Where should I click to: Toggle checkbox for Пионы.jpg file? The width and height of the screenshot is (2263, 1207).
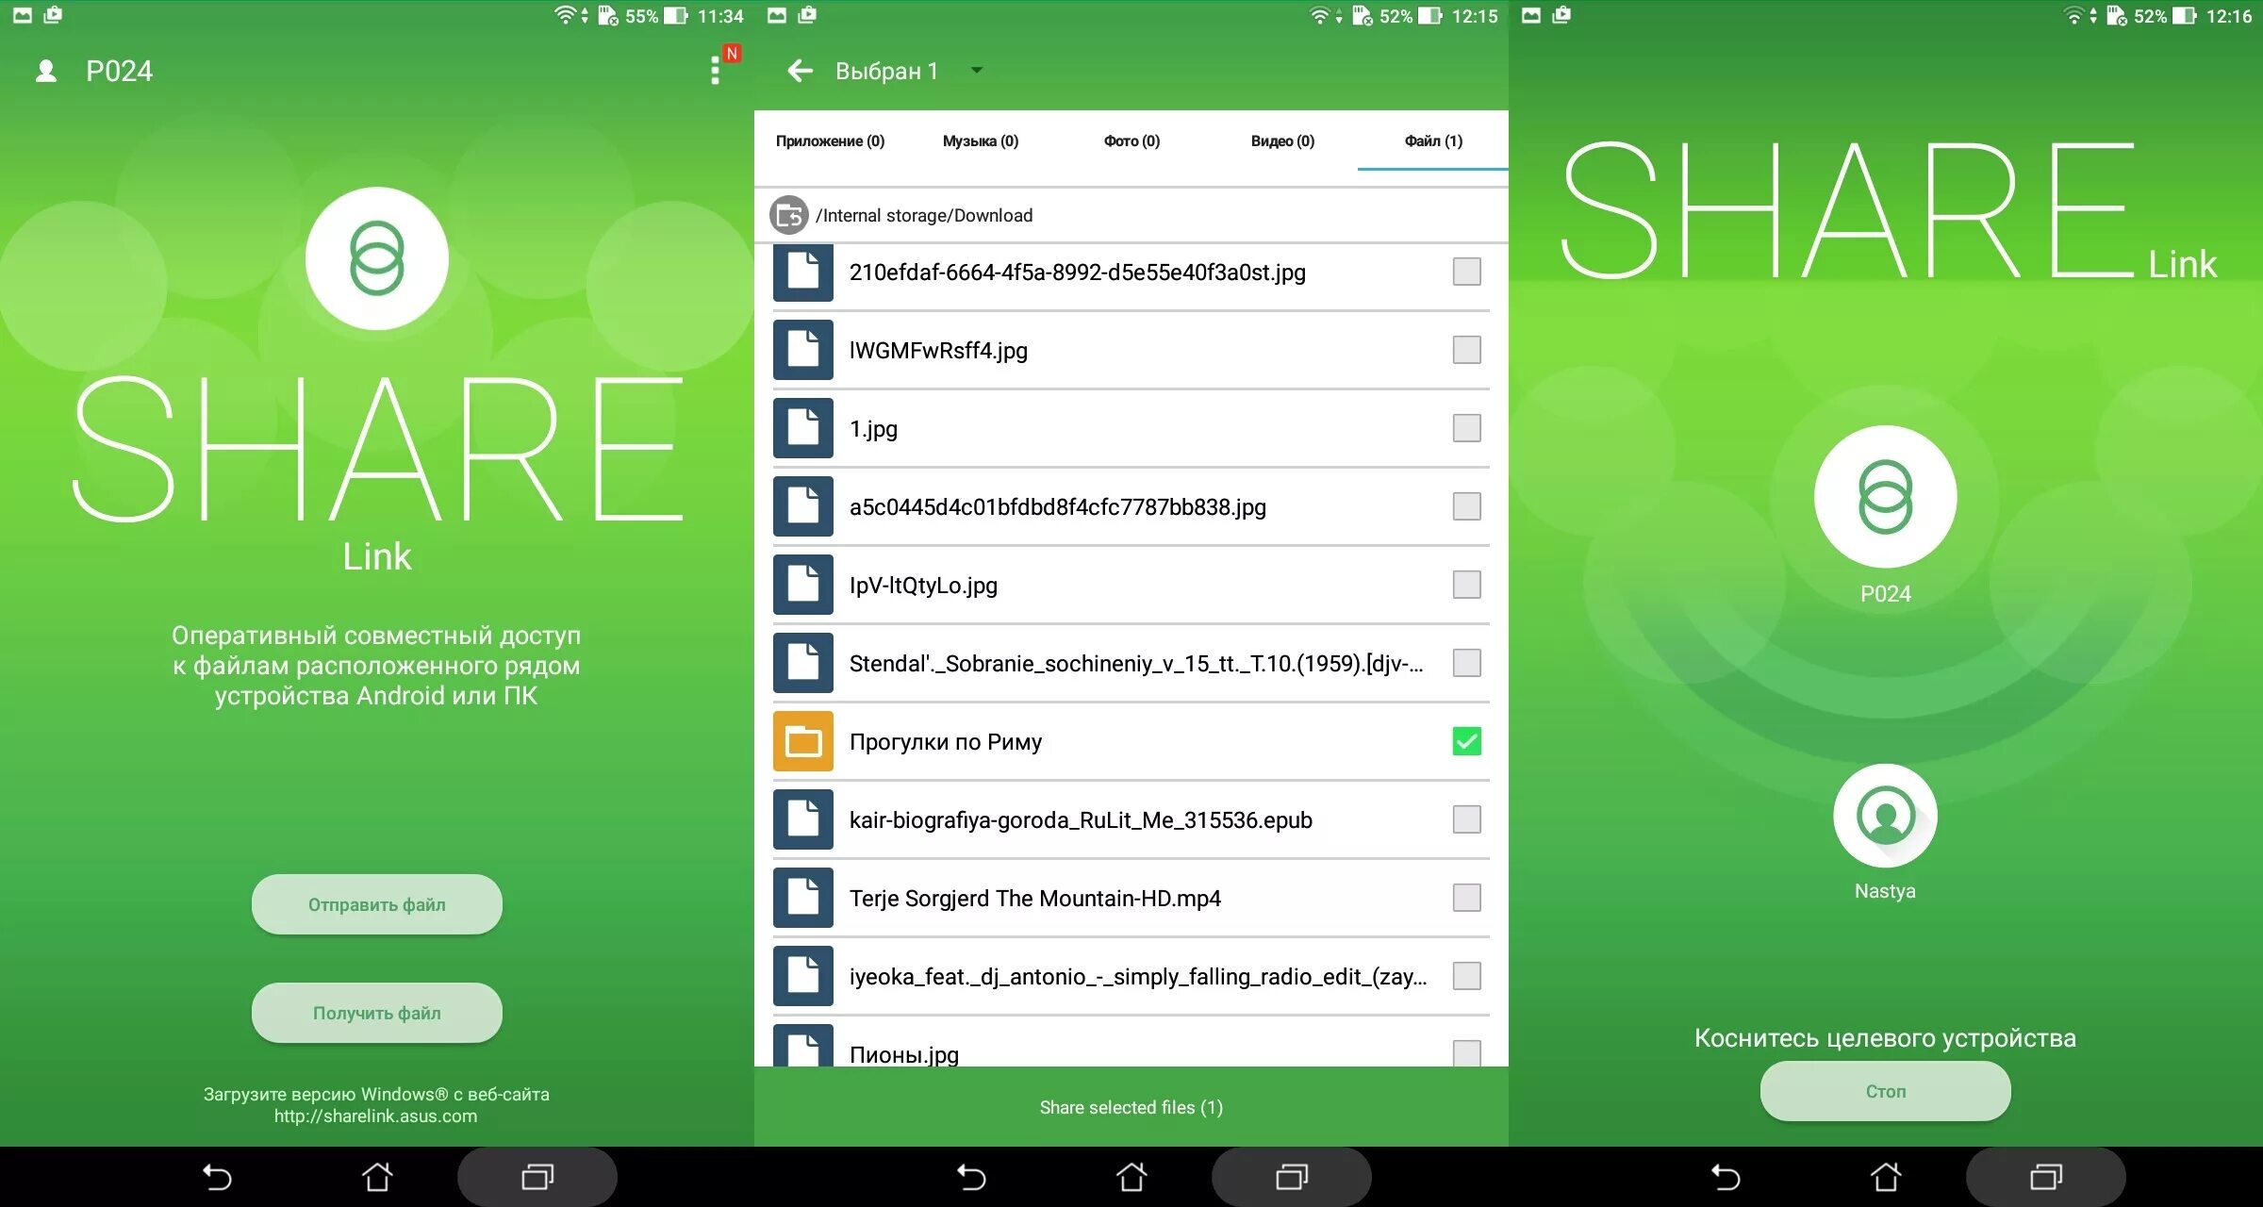(x=1465, y=1056)
